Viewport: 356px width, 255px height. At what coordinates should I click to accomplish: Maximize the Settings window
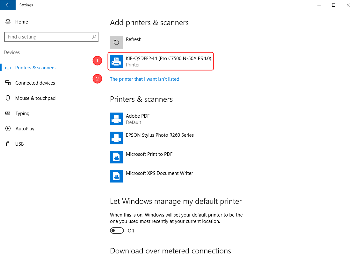pos(334,5)
